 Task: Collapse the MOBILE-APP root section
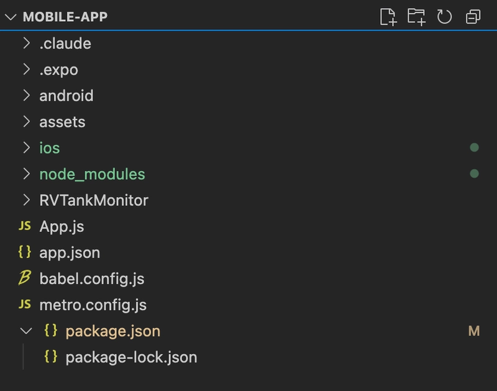coord(11,17)
